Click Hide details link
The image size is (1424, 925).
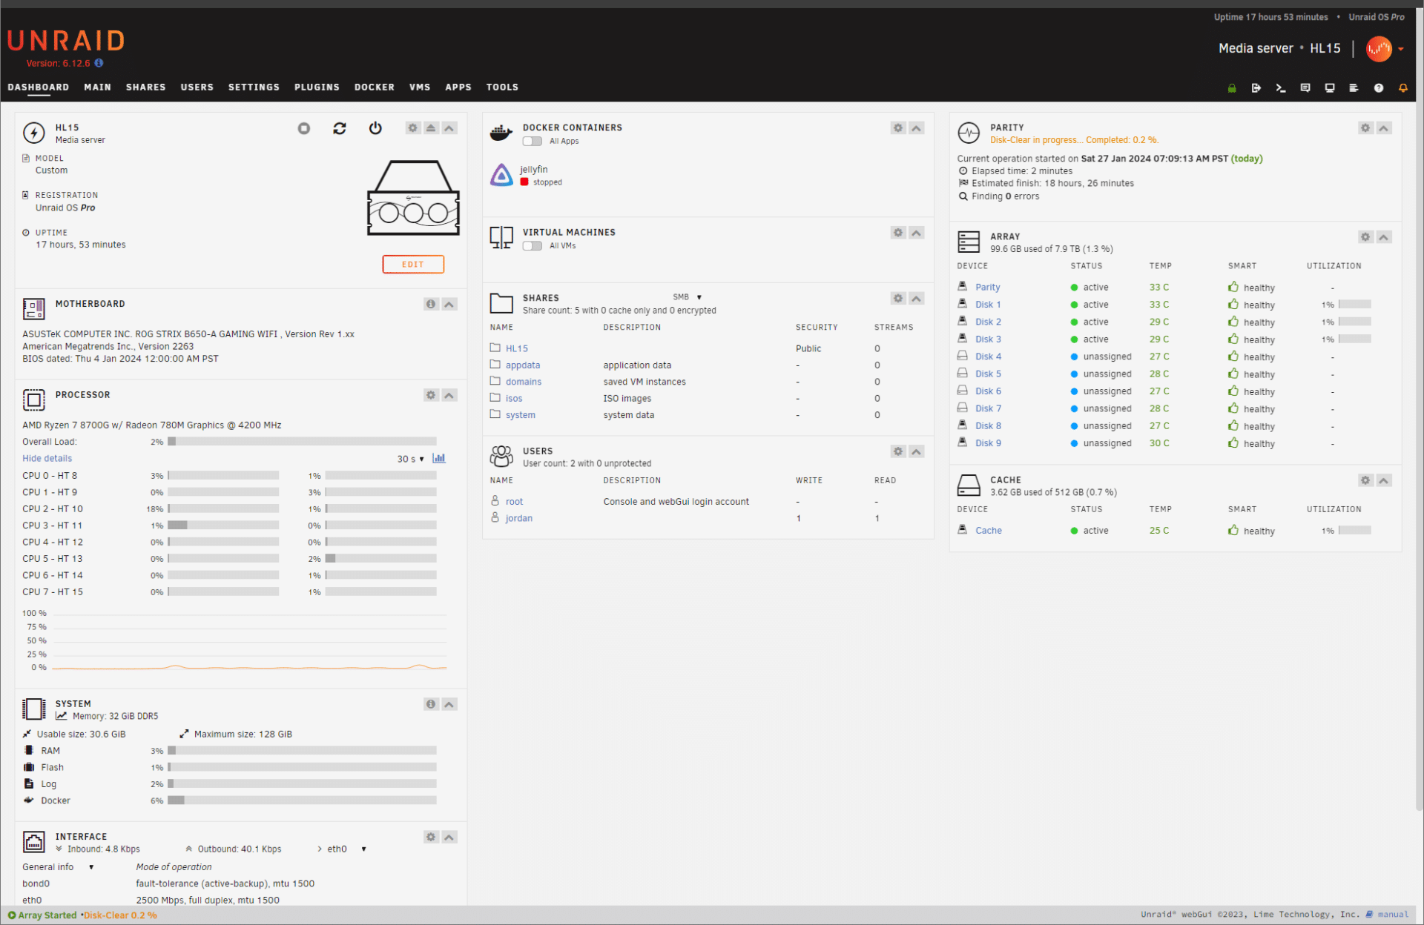(x=47, y=459)
